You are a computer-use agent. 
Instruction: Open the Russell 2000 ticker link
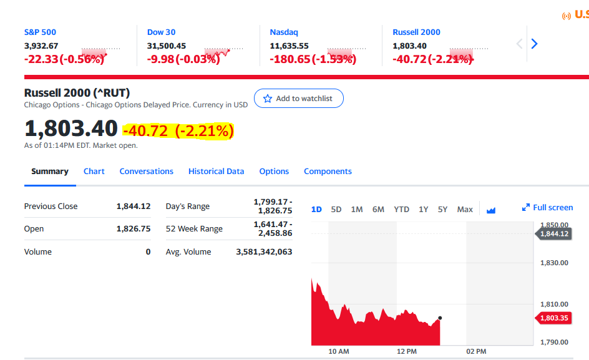(416, 32)
